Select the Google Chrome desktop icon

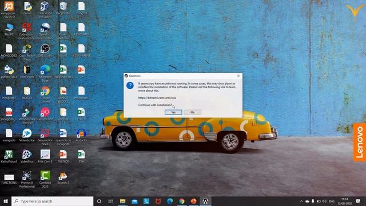[45, 94]
